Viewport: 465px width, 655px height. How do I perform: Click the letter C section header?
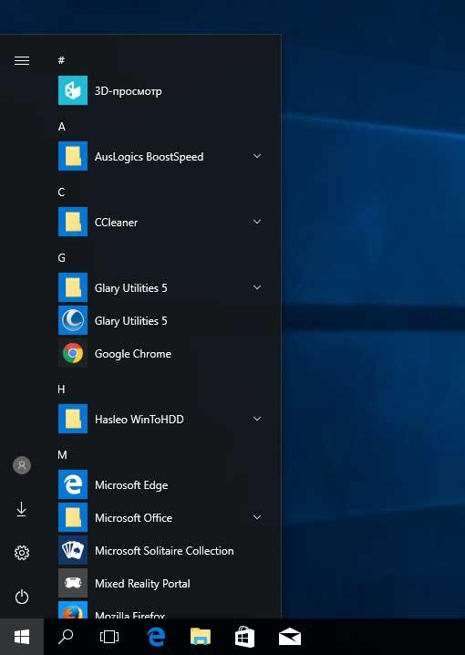[61, 192]
